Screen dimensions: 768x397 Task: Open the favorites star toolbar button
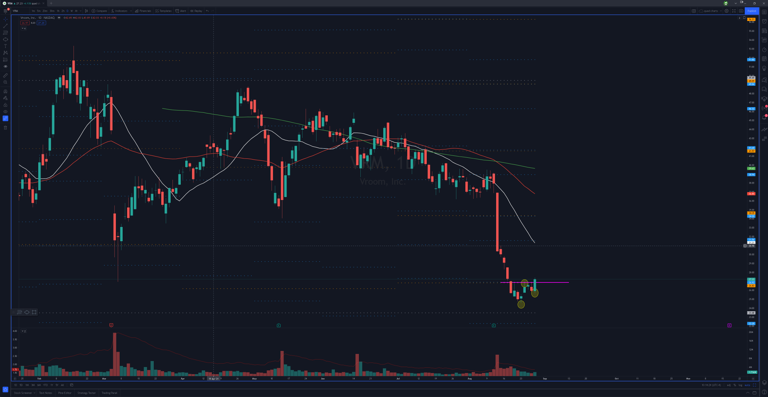pyautogui.click(x=5, y=390)
